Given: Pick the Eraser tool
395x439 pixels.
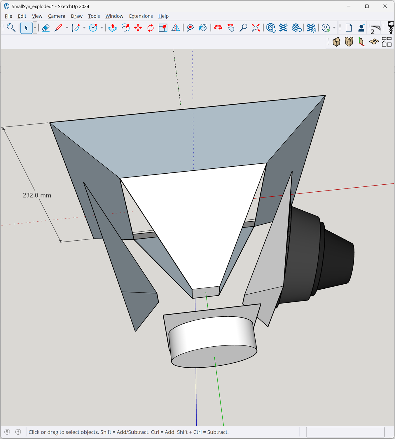Looking at the screenshot, I should 46,28.
